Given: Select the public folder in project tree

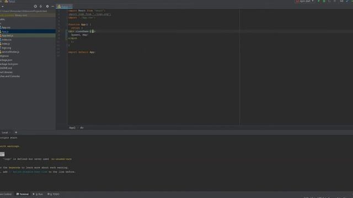Looking at the screenshot, I should pos(2,20).
